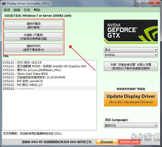Viewport: 162px width, 147px height.
Task: Open the 日志 menu
Action: click(x=27, y=10)
